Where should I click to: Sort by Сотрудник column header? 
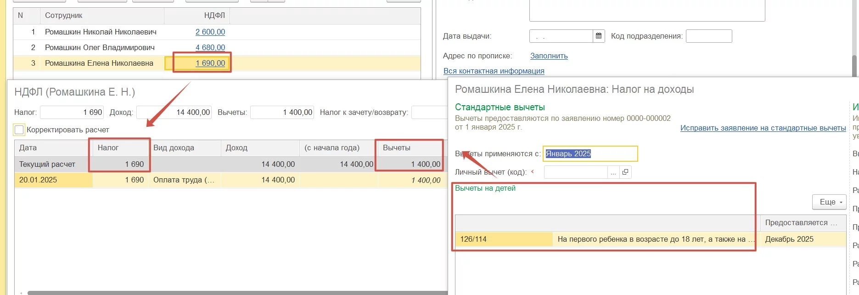pos(102,16)
